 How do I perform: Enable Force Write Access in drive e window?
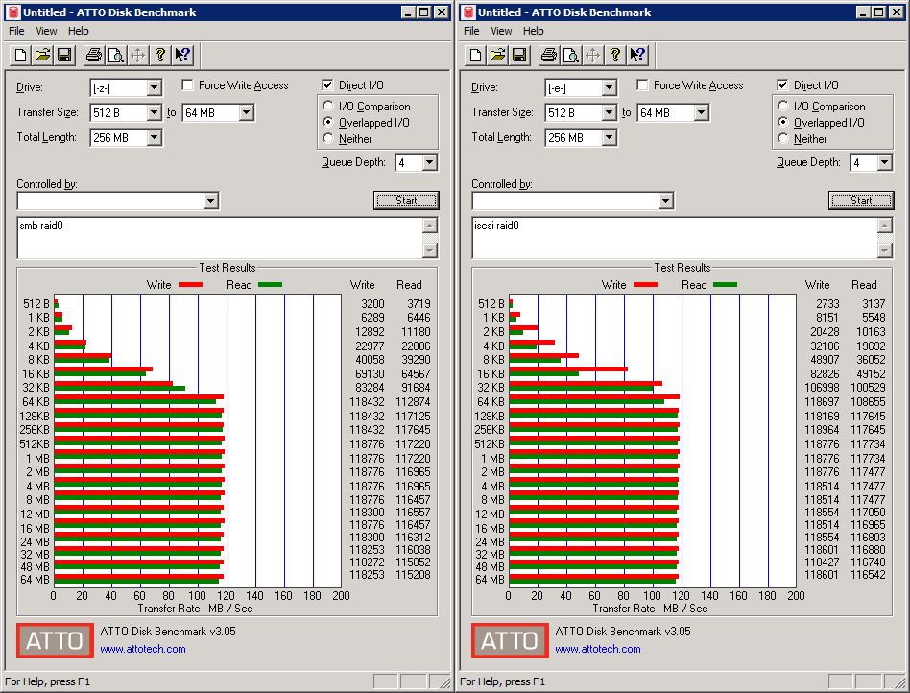(x=642, y=85)
